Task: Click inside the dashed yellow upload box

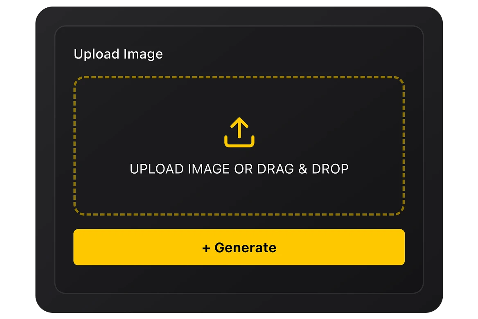Action: click(239, 146)
